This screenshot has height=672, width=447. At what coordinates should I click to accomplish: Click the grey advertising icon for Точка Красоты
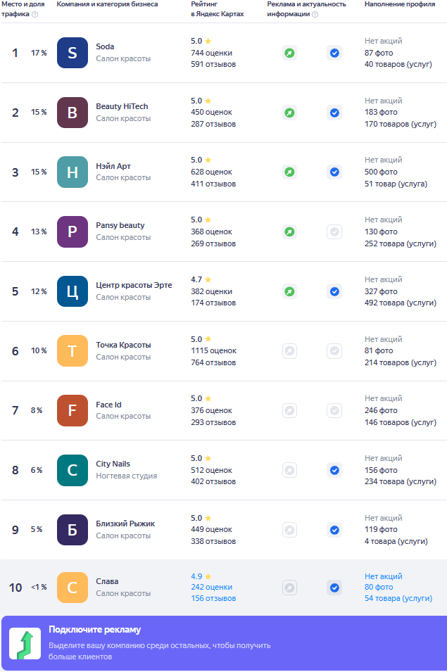click(289, 350)
